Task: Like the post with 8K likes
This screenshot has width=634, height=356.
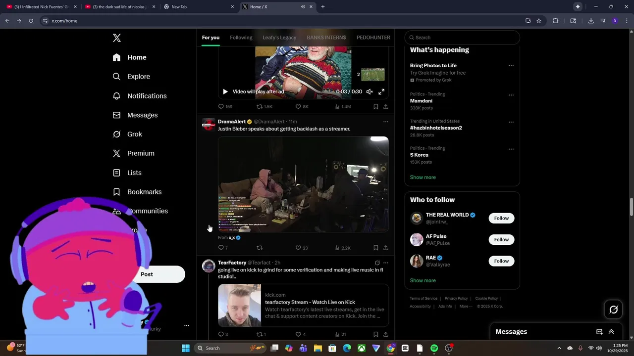Action: (x=298, y=107)
